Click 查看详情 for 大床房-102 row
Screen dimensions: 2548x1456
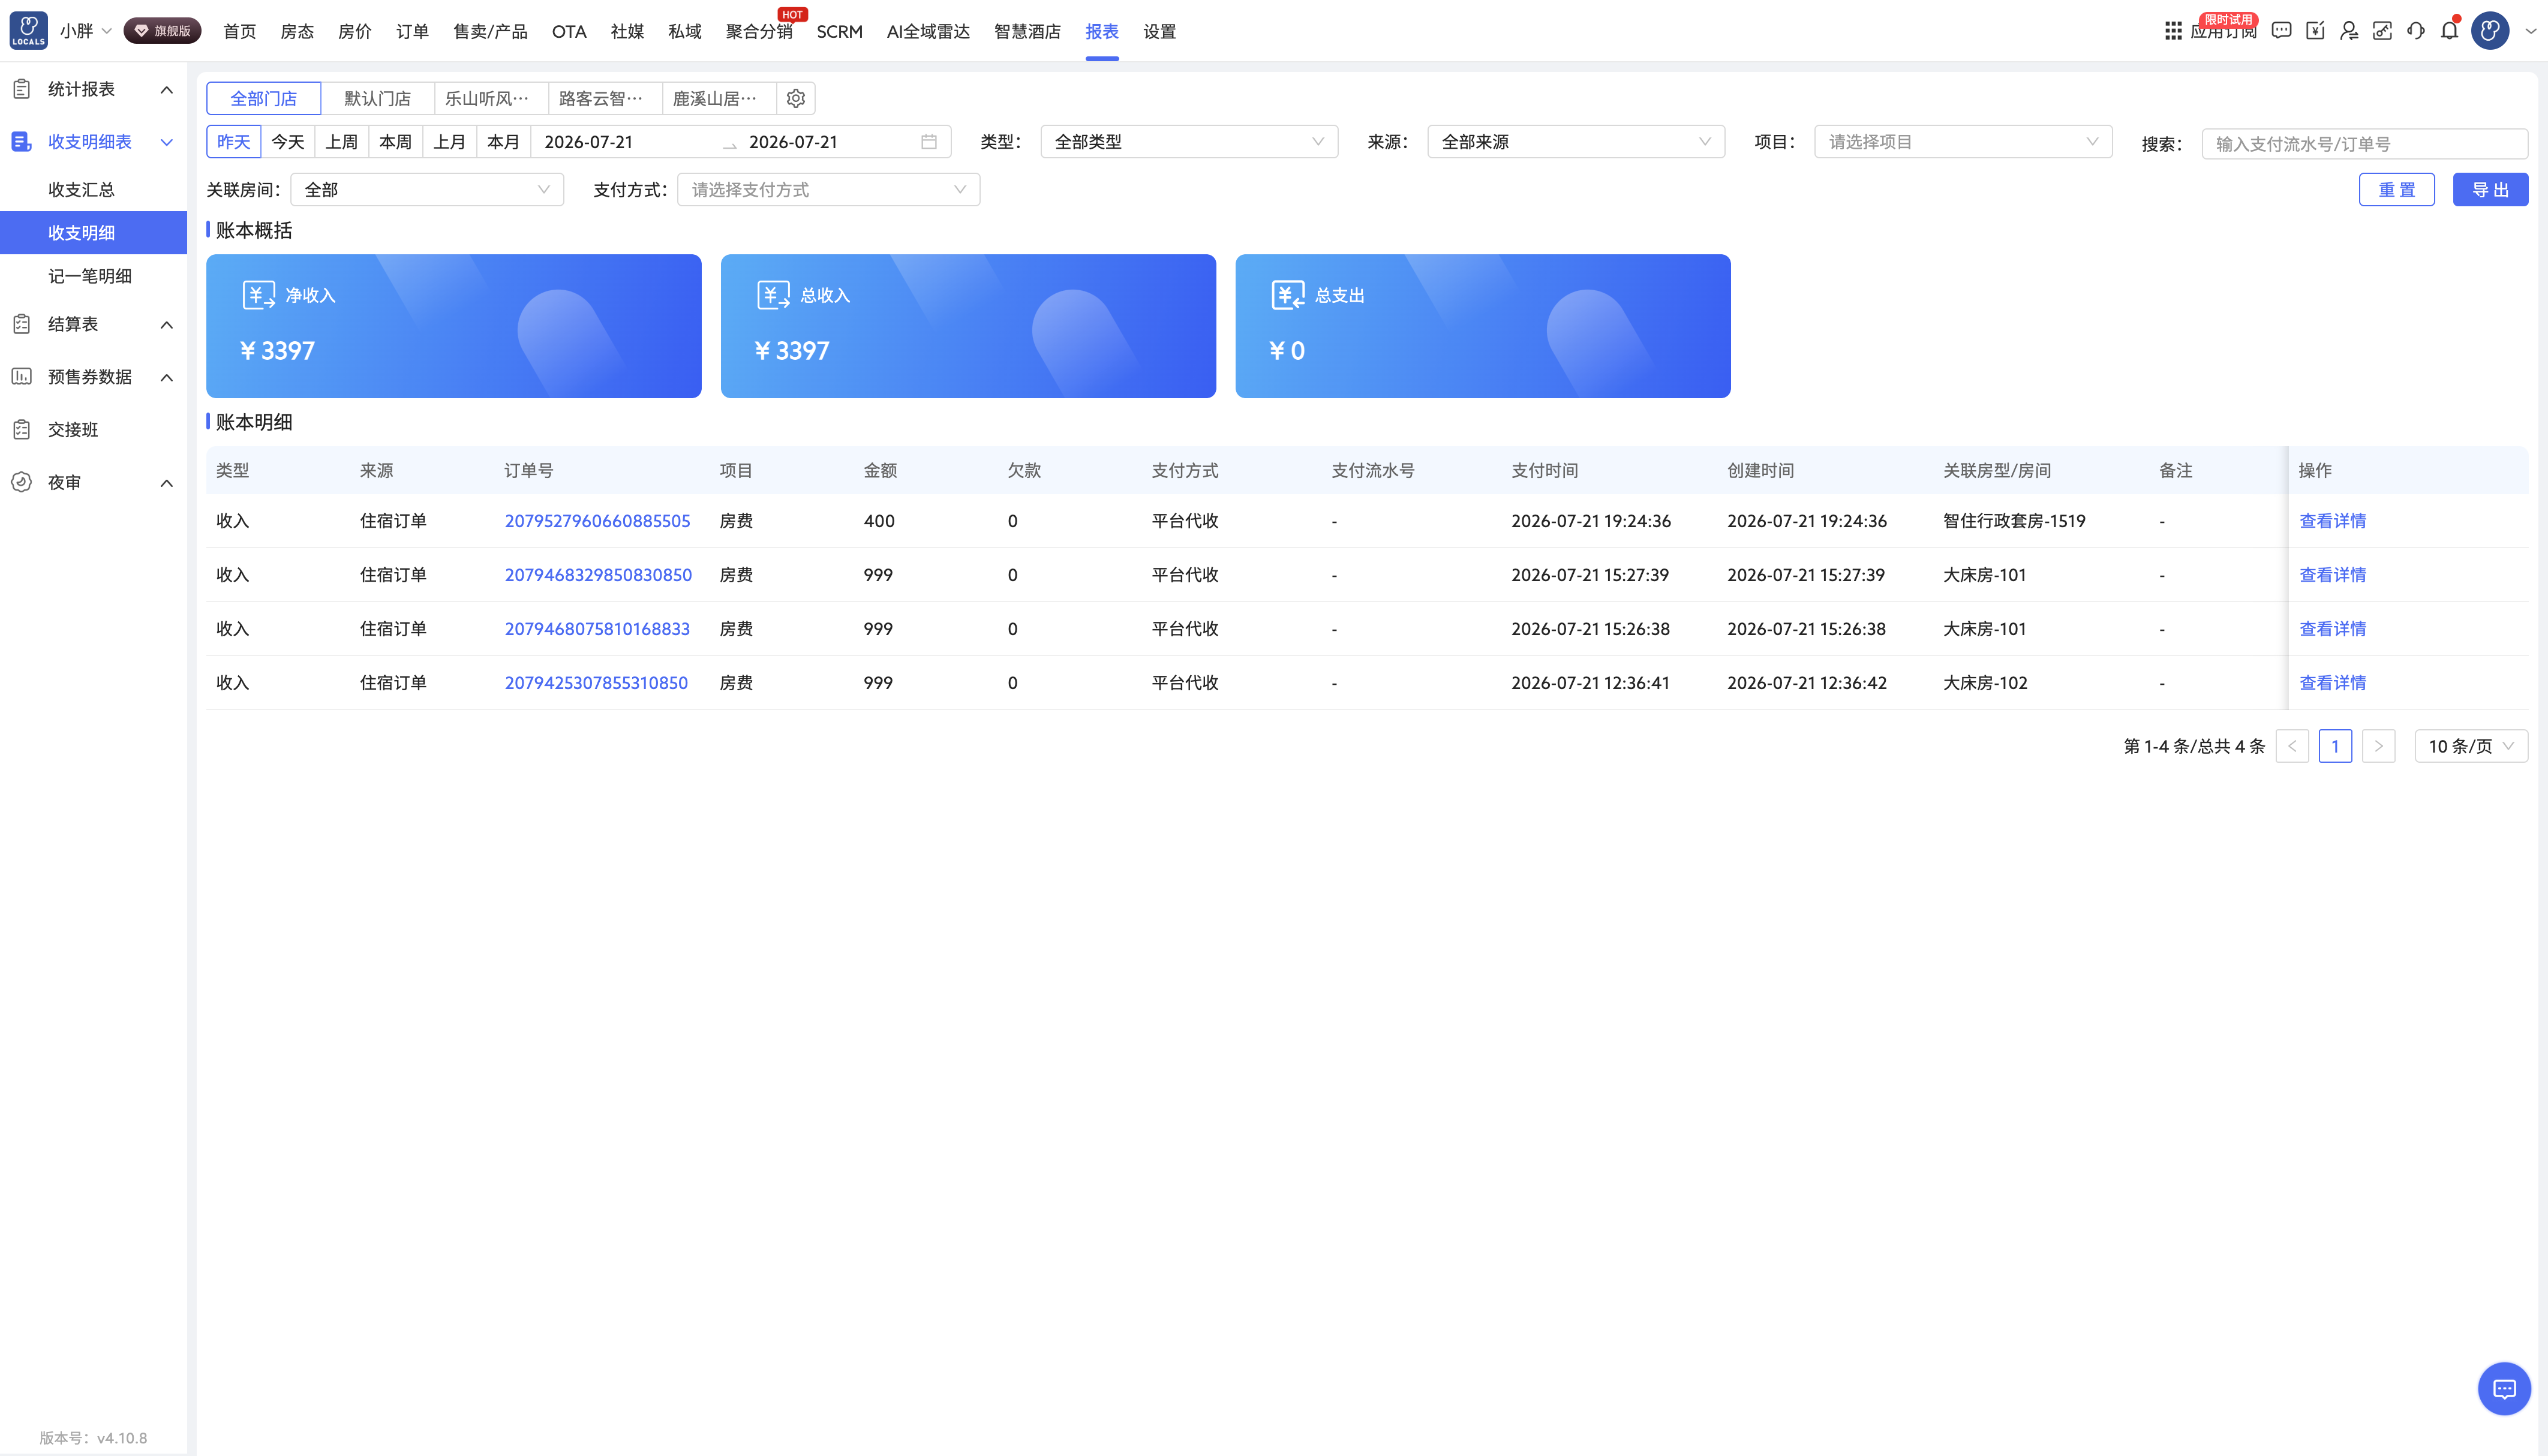[x=2333, y=683]
